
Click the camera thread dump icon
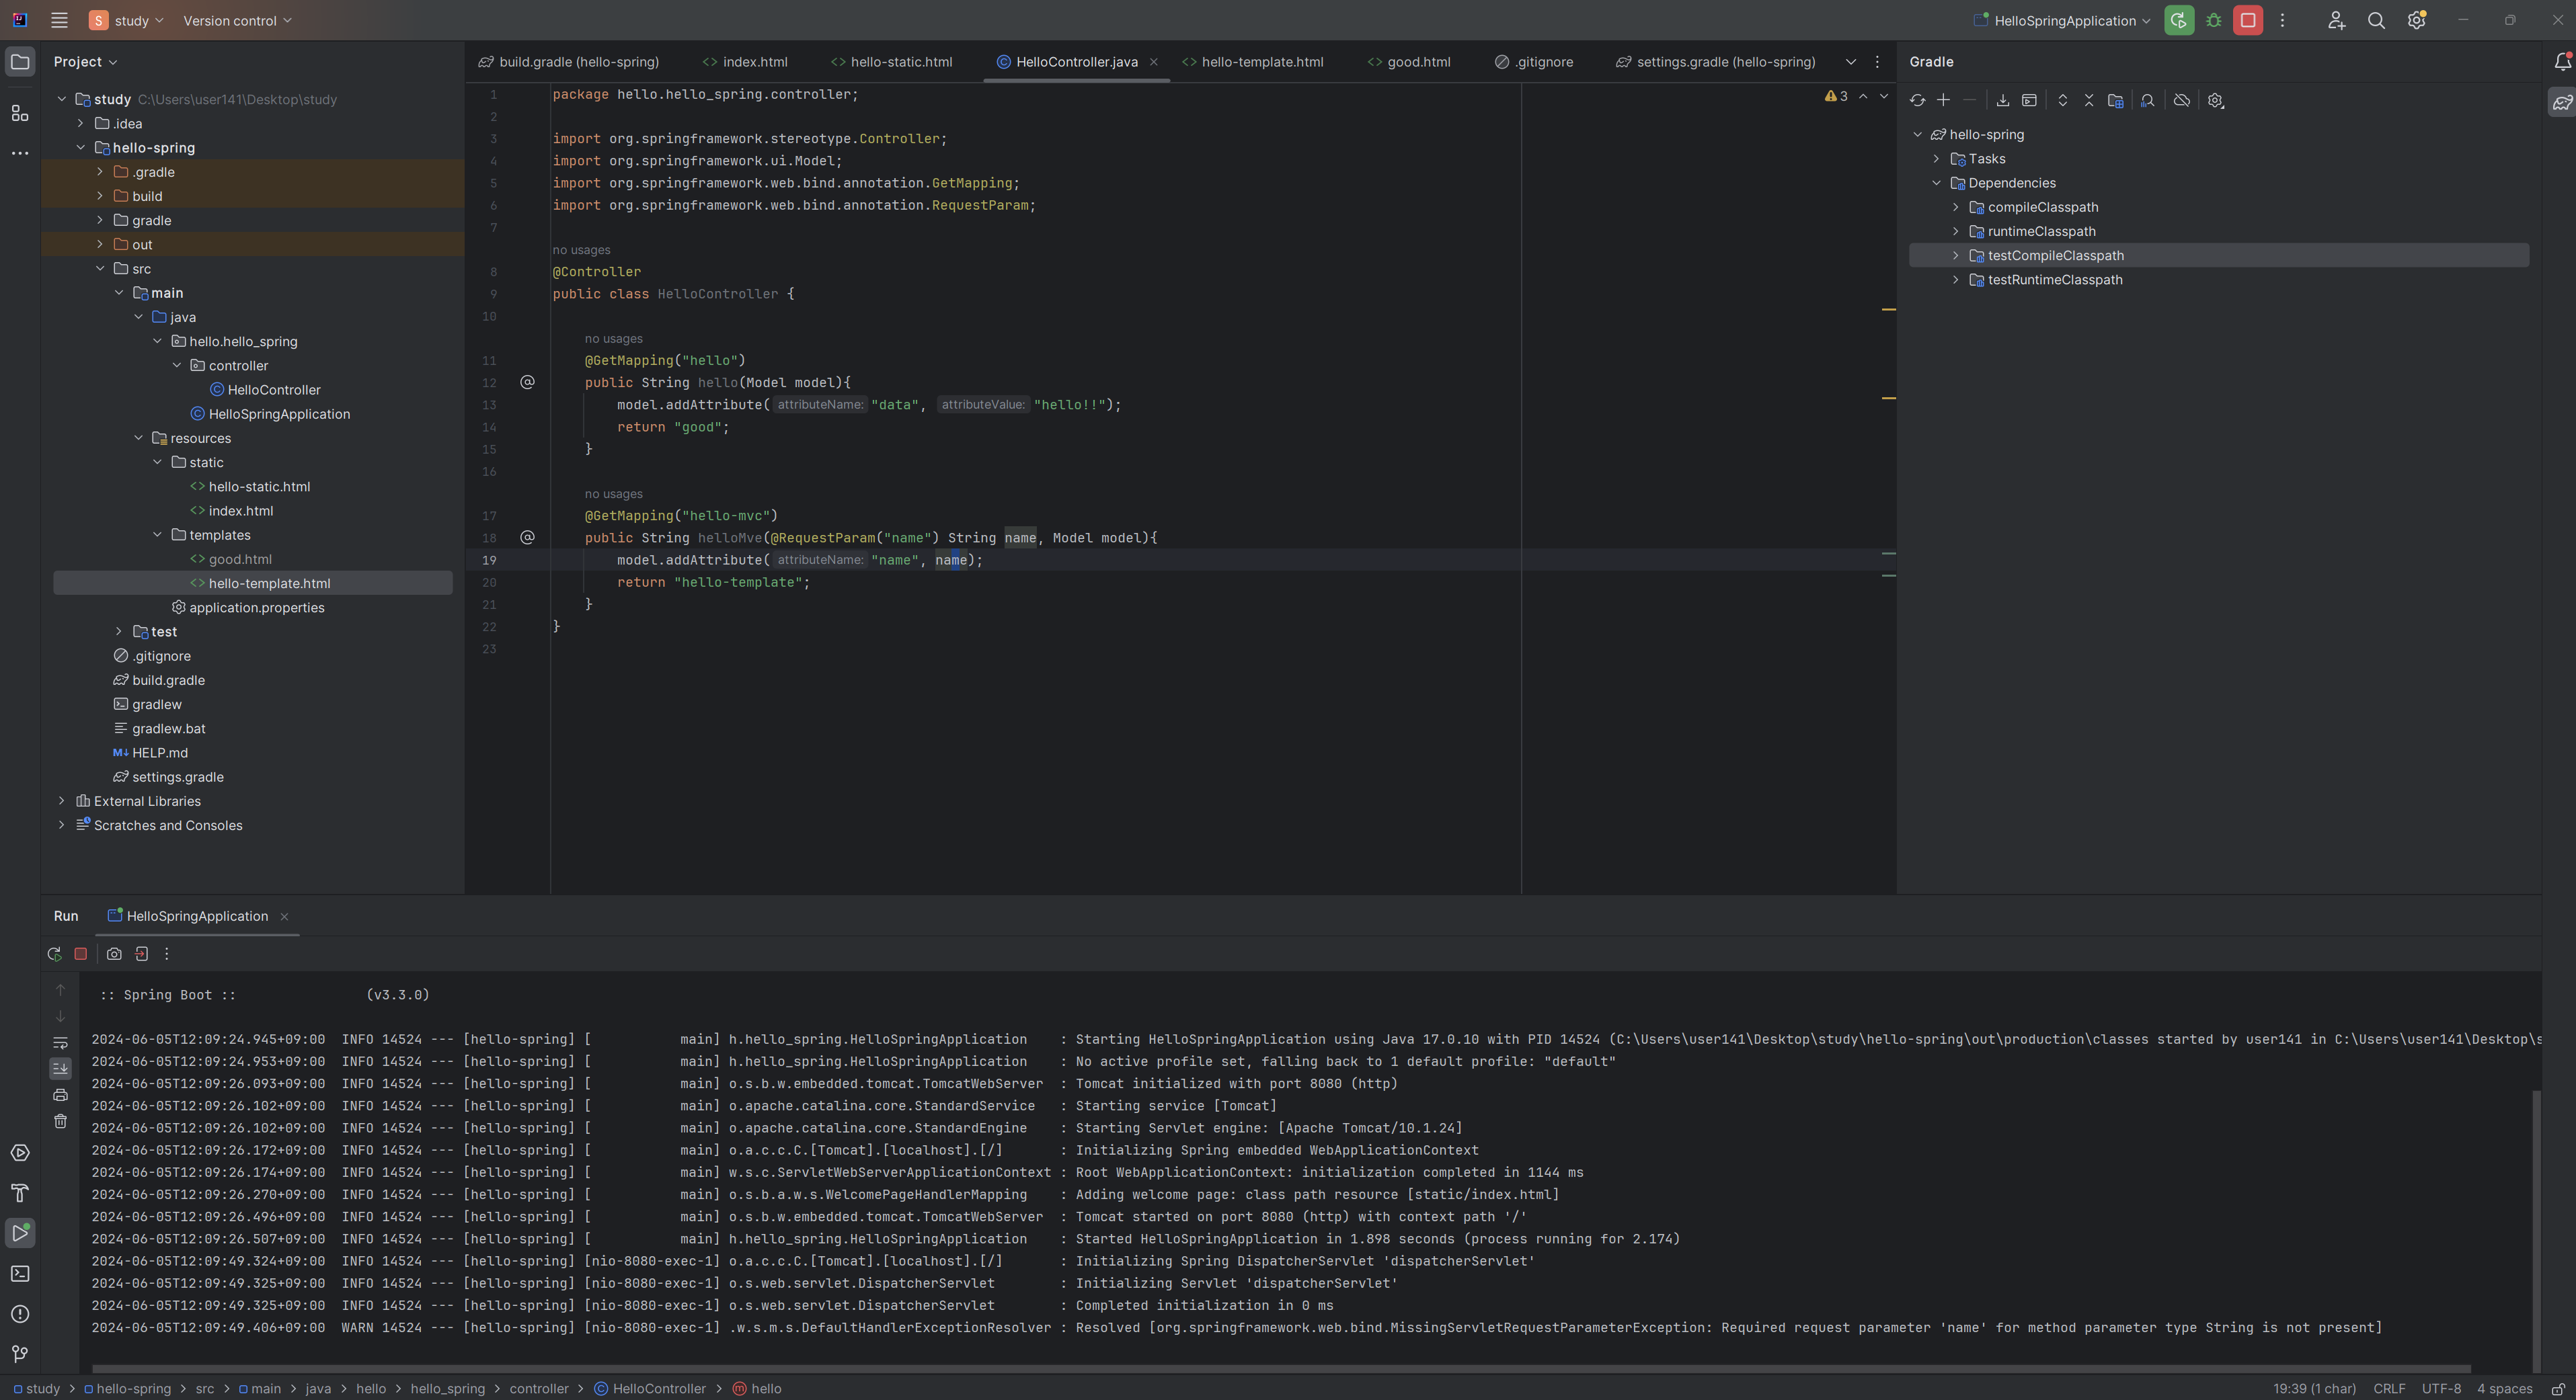(x=114, y=954)
